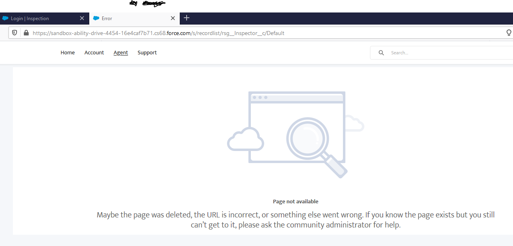The height and width of the screenshot is (246, 513).
Task: Open the Account navigation item
Action: (x=94, y=52)
